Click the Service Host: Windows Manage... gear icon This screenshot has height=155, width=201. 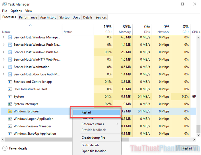pyautogui.click(x=10, y=37)
